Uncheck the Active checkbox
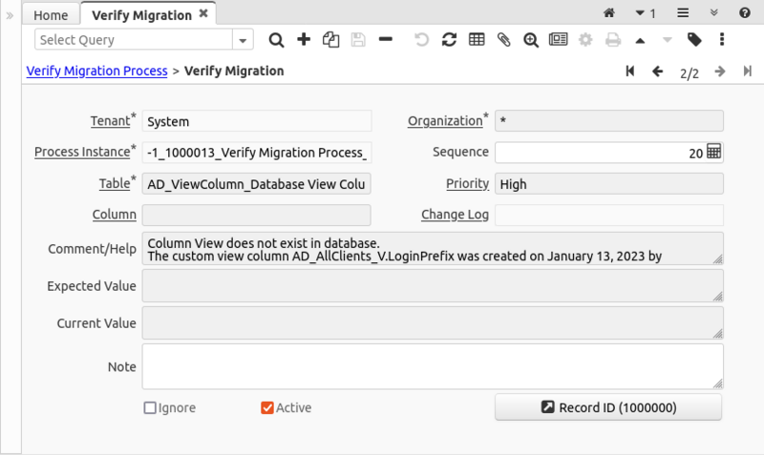 click(x=267, y=408)
